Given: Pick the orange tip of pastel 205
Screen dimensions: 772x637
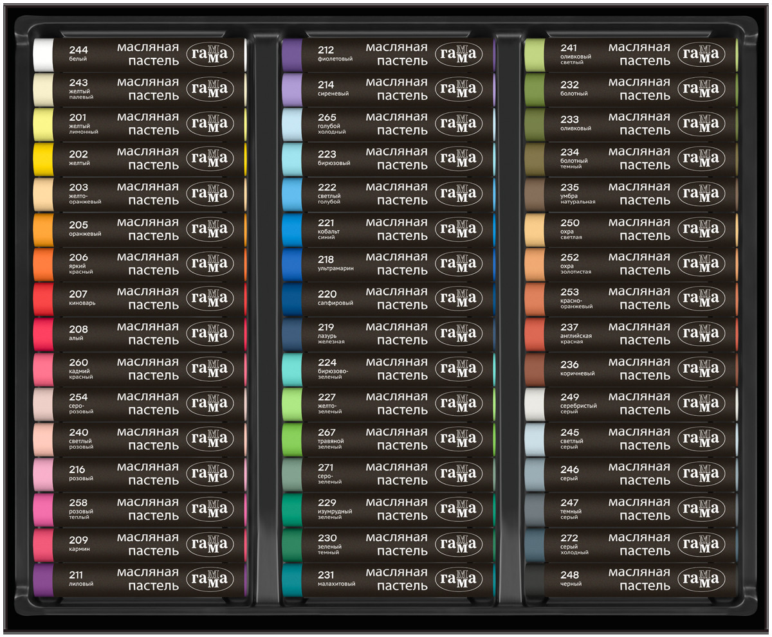Looking at the screenshot, I should 43,229.
